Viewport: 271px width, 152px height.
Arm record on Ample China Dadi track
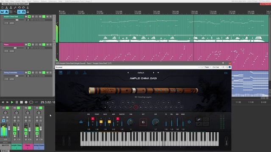click(x=26, y=16)
